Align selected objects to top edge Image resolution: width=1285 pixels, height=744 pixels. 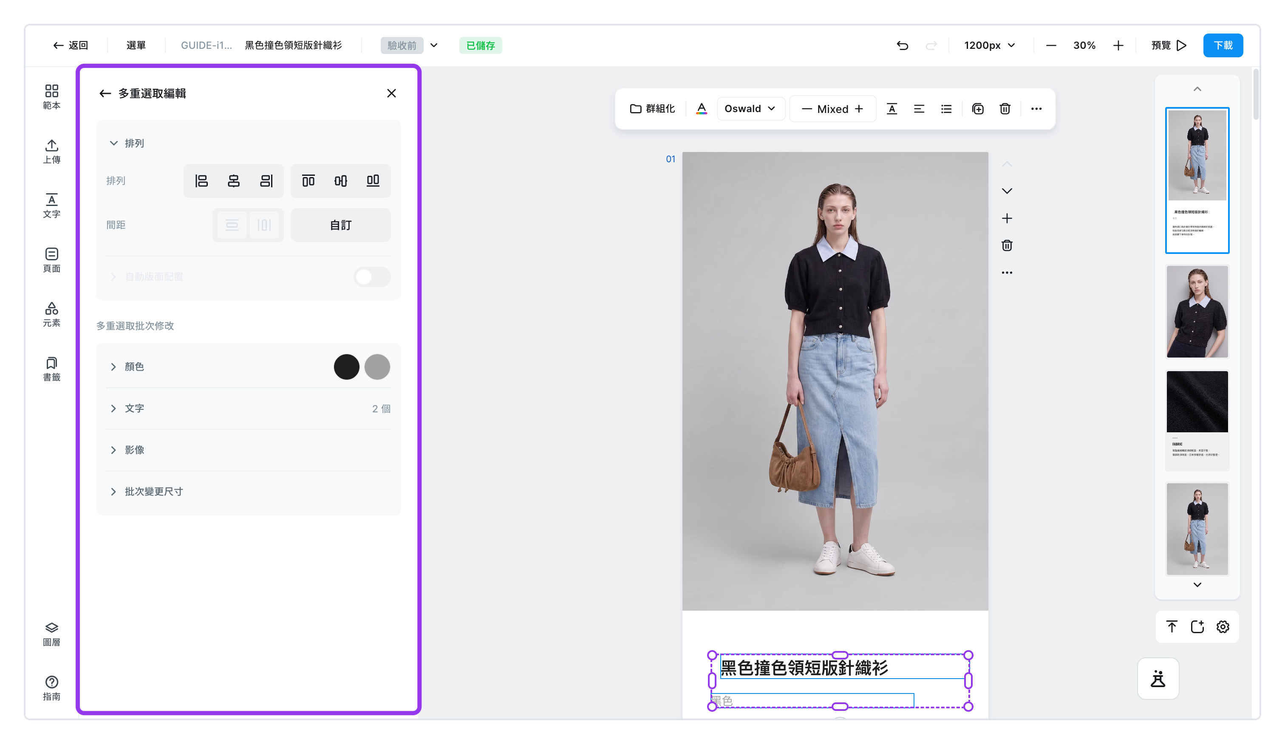click(x=309, y=181)
